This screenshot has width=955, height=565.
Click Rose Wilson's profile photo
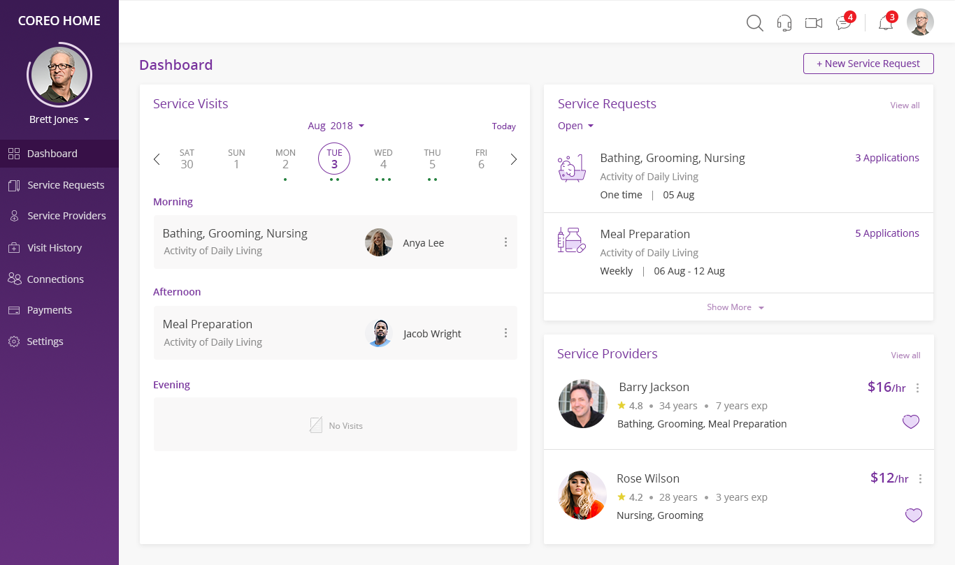click(x=583, y=495)
